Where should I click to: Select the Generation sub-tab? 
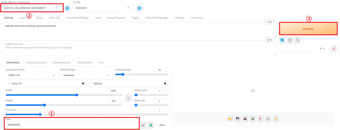(13, 62)
